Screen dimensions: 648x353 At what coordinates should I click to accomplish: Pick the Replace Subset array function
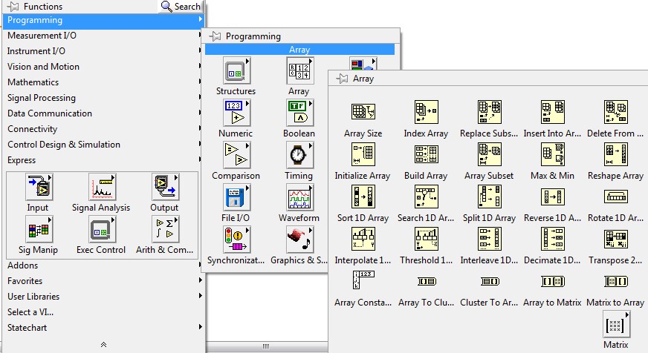click(489, 112)
